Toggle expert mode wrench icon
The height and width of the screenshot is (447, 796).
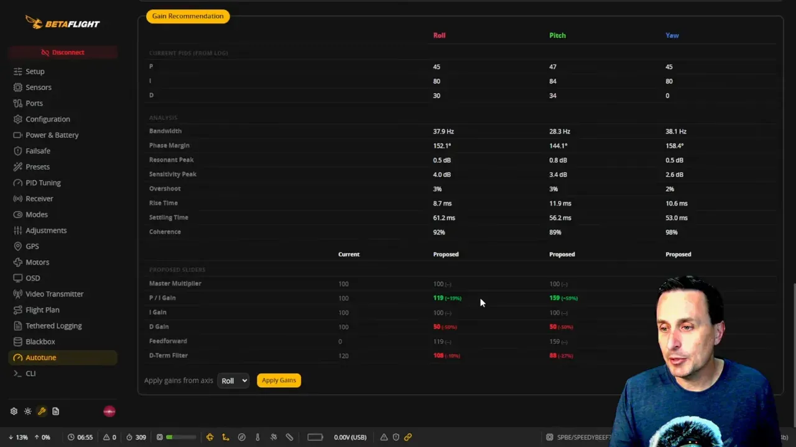click(x=42, y=411)
